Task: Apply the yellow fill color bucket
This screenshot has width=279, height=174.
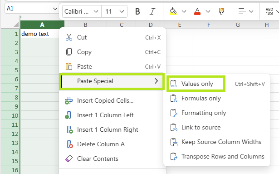Action: tap(173, 11)
